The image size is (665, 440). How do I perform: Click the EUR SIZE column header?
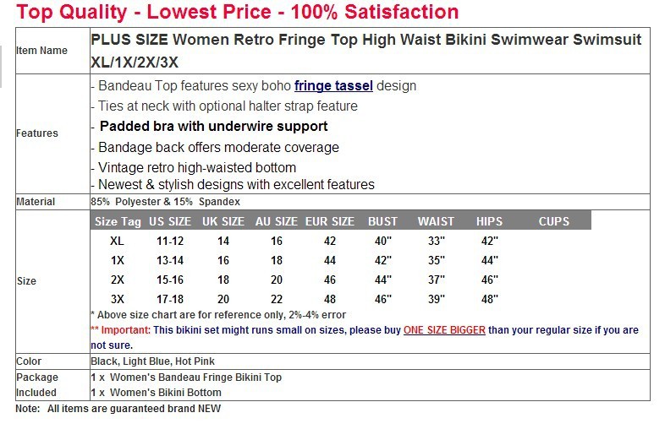(330, 221)
